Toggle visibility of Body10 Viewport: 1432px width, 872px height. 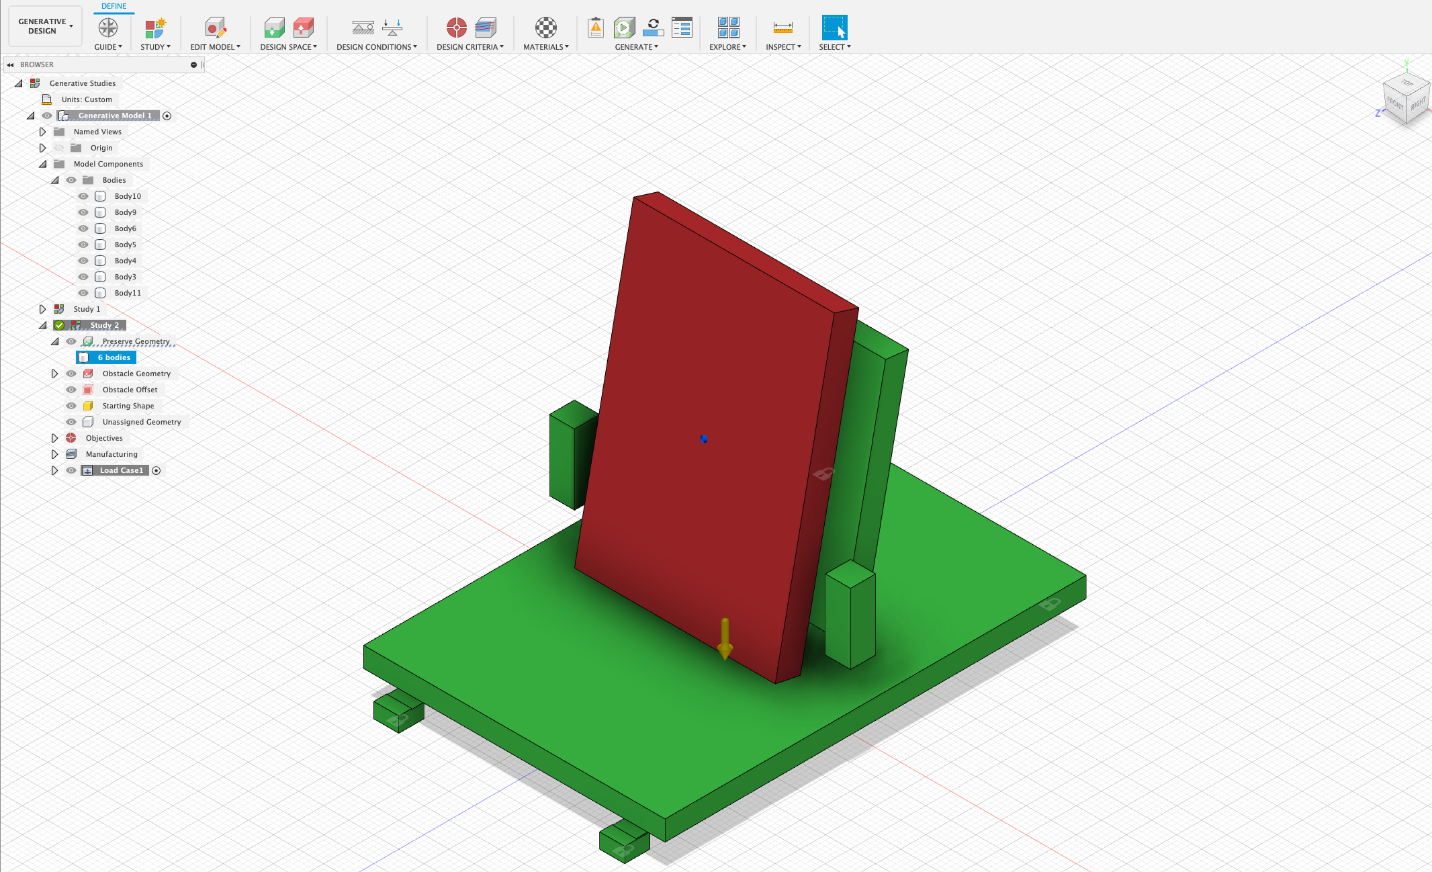click(83, 195)
